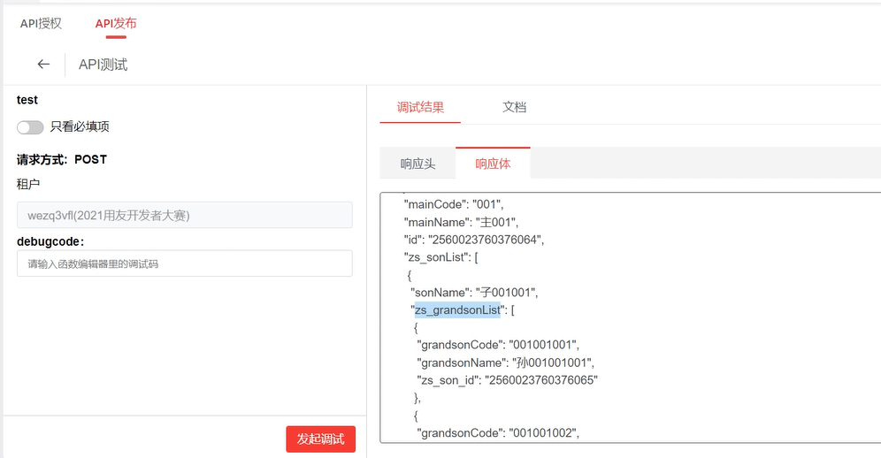Focus the debugcode input field
Image resolution: width=881 pixels, height=458 pixels.
coord(185,263)
